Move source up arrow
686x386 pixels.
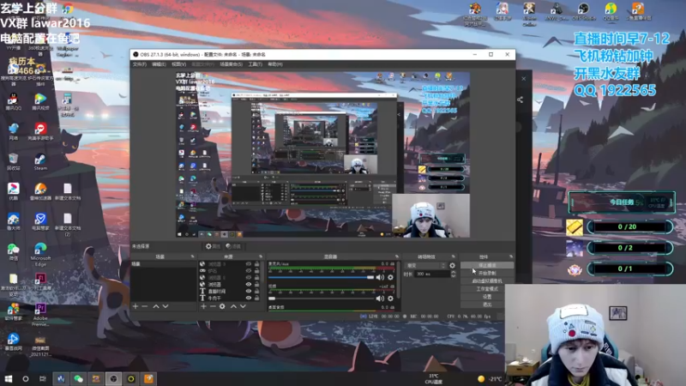pos(233,306)
